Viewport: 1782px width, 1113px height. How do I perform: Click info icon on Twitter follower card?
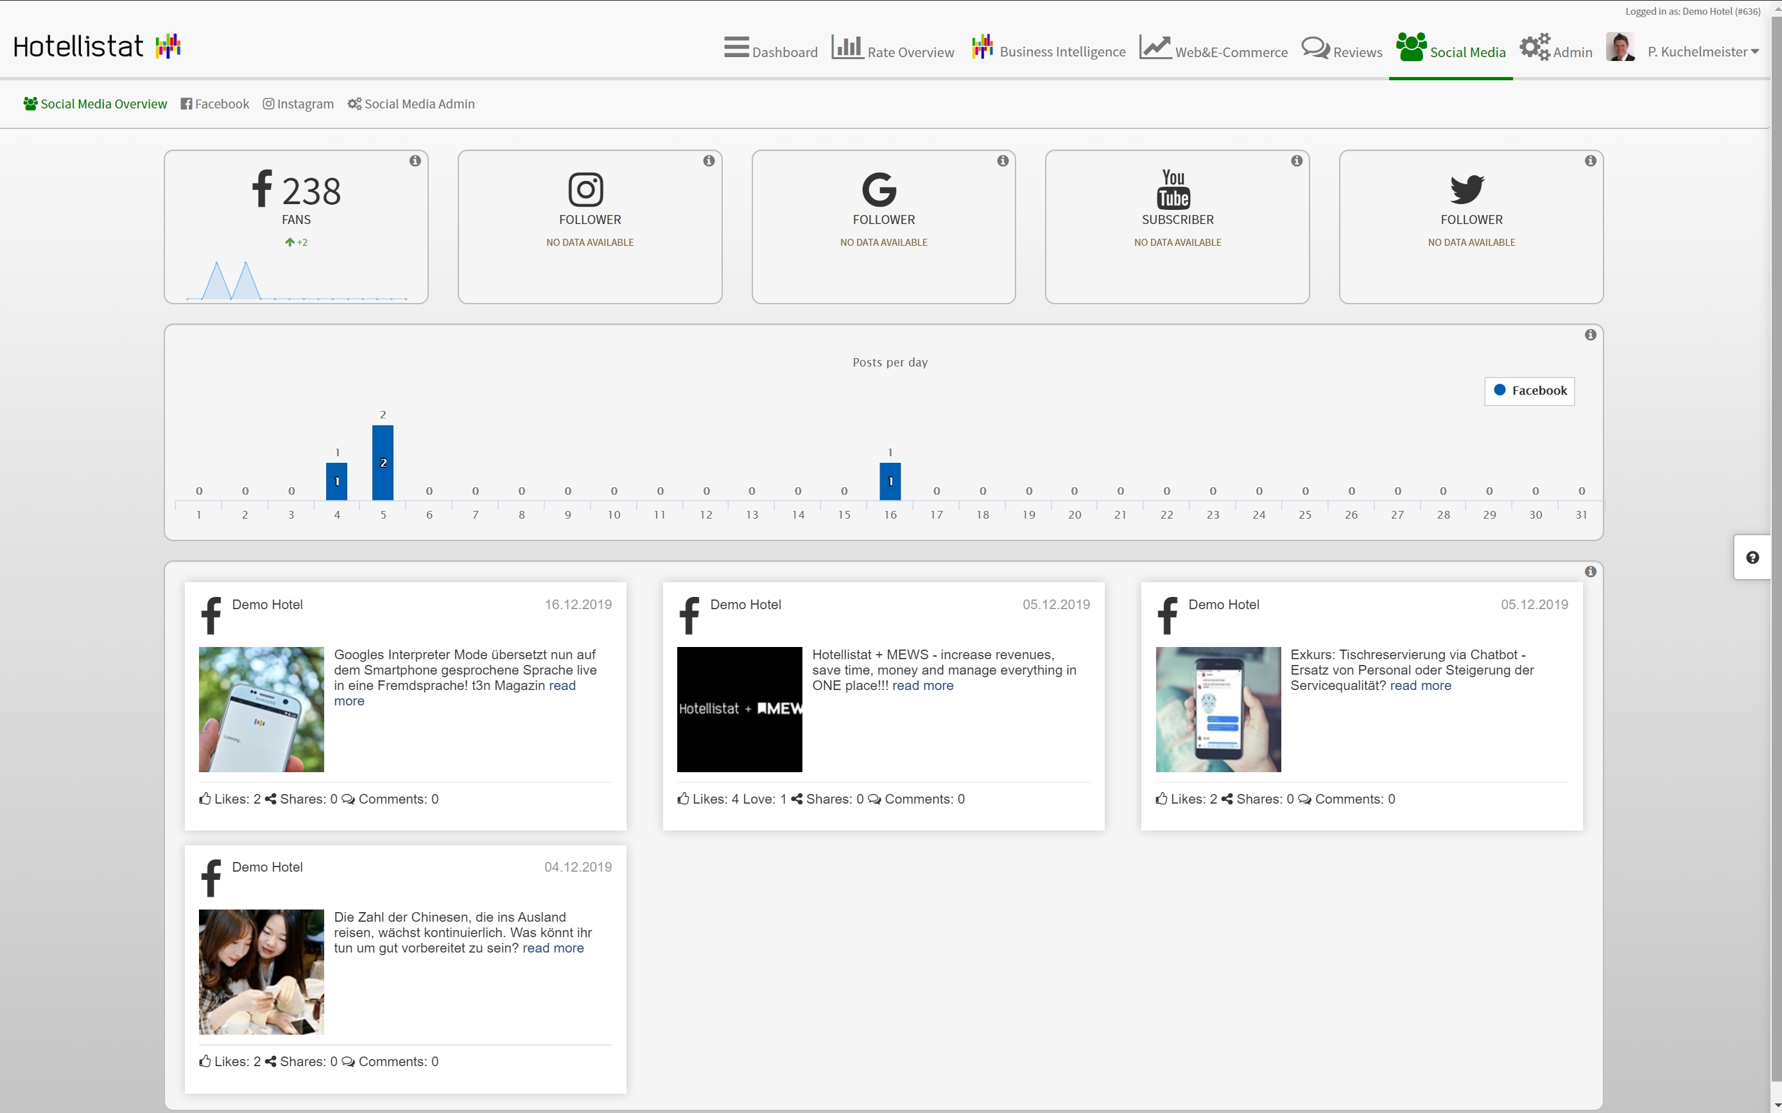click(x=1590, y=160)
